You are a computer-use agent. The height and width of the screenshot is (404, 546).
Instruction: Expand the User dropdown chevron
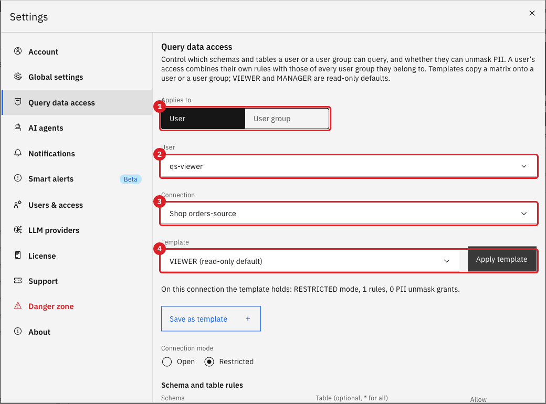(524, 166)
